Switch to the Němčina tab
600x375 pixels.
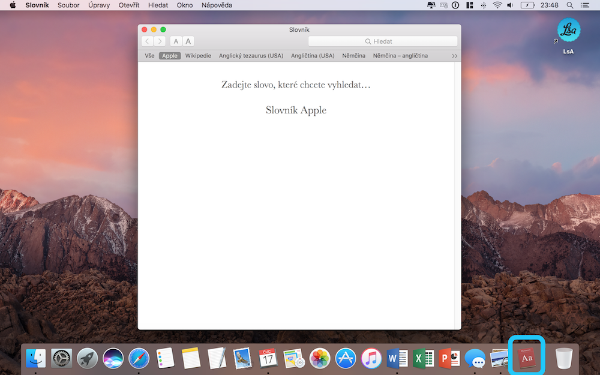coord(353,55)
